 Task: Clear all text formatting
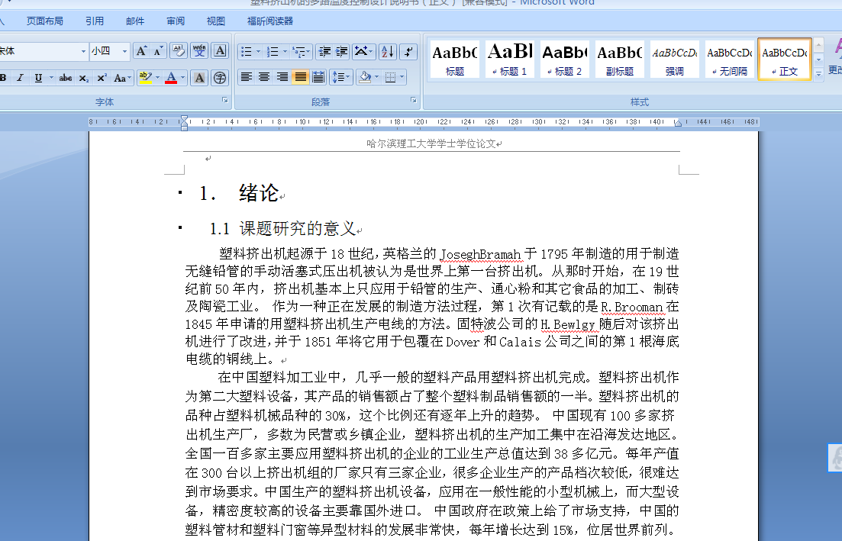point(179,50)
